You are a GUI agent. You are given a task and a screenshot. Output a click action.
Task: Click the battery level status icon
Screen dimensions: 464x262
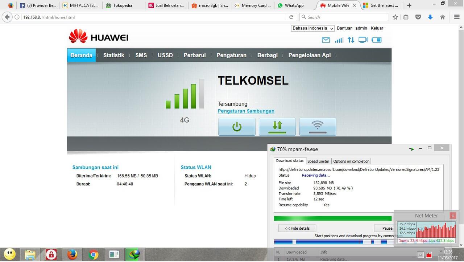[377, 40]
